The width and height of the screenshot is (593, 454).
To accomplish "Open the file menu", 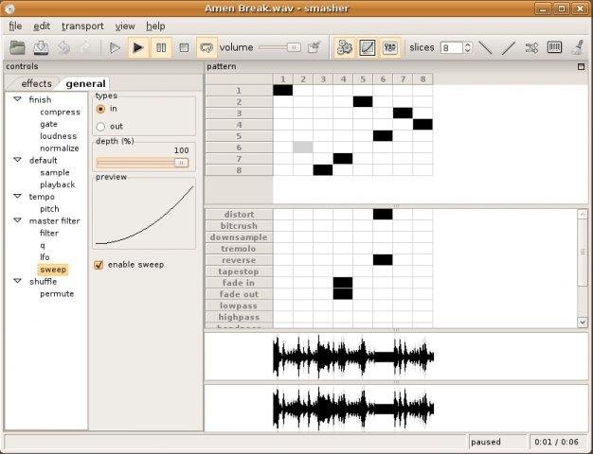I will pos(15,26).
